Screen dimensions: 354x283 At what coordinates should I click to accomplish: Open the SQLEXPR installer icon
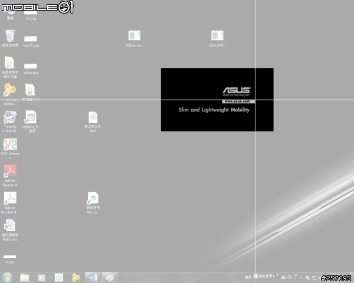coord(217,38)
